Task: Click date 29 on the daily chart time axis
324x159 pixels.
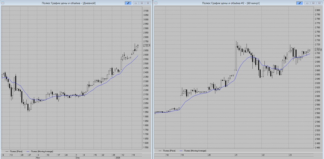Action: coord(113,155)
